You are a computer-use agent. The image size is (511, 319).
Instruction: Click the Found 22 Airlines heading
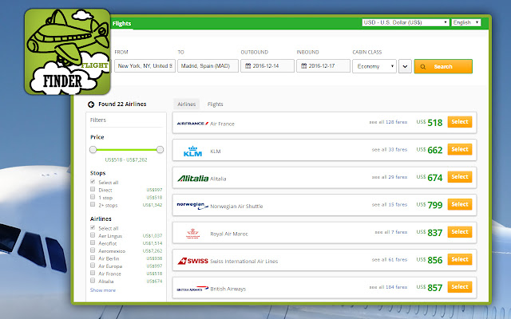click(122, 104)
